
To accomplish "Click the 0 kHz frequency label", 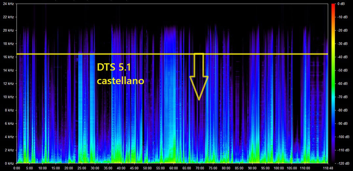I will (9, 163).
